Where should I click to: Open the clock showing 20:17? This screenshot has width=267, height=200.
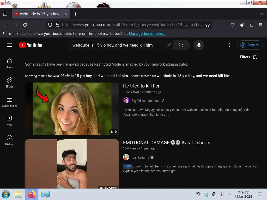(x=243, y=194)
